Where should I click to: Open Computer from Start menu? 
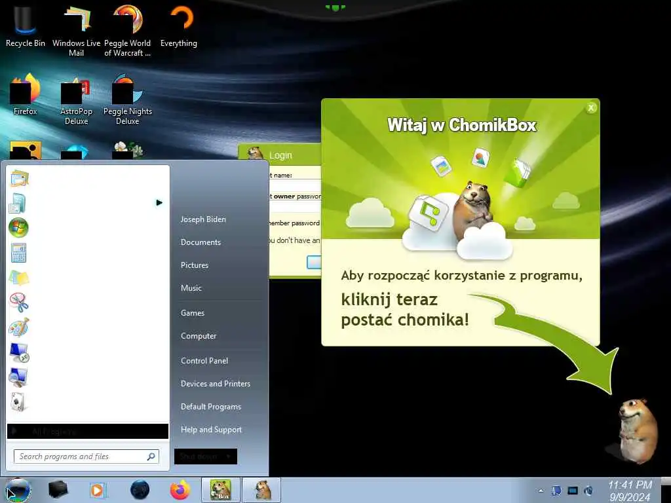pyautogui.click(x=199, y=336)
